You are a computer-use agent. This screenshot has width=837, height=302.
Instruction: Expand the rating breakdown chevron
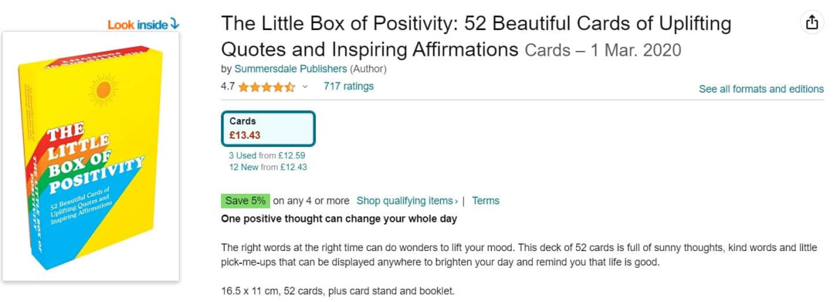(305, 87)
